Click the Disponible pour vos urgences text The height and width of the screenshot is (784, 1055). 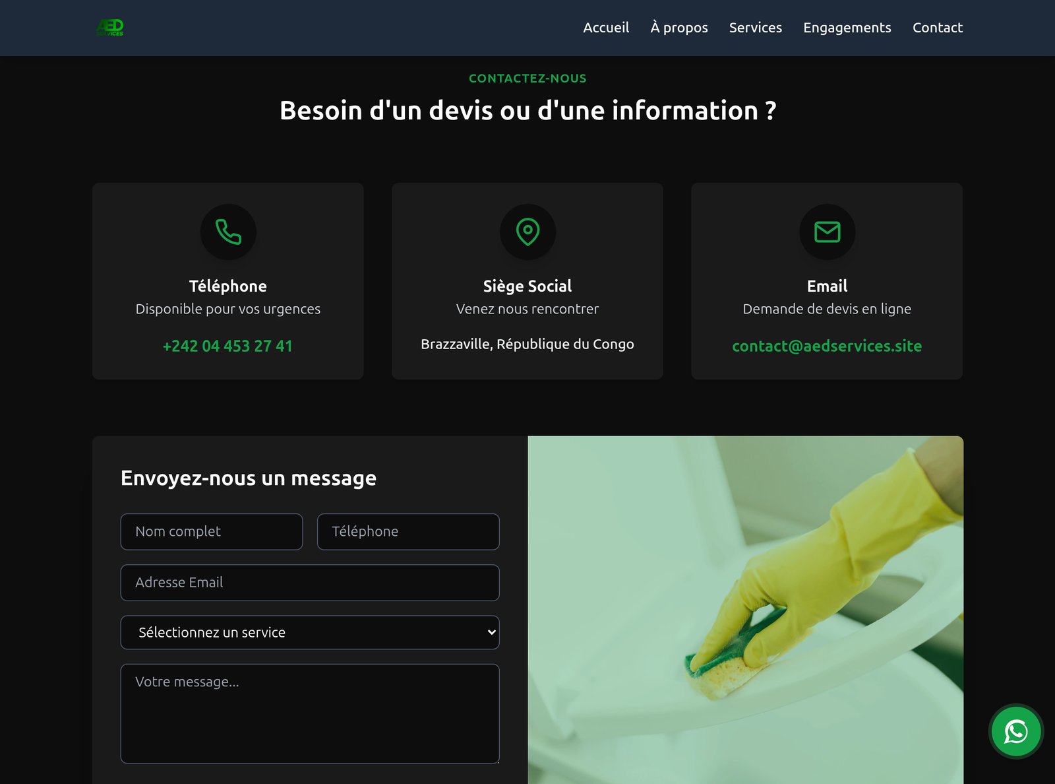[228, 309]
